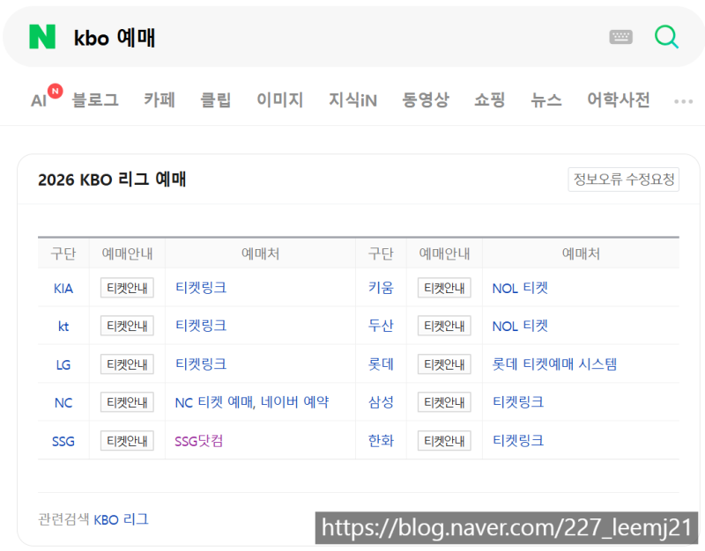Click 티켓안내 button for 삼성
705x551 pixels.
(444, 402)
